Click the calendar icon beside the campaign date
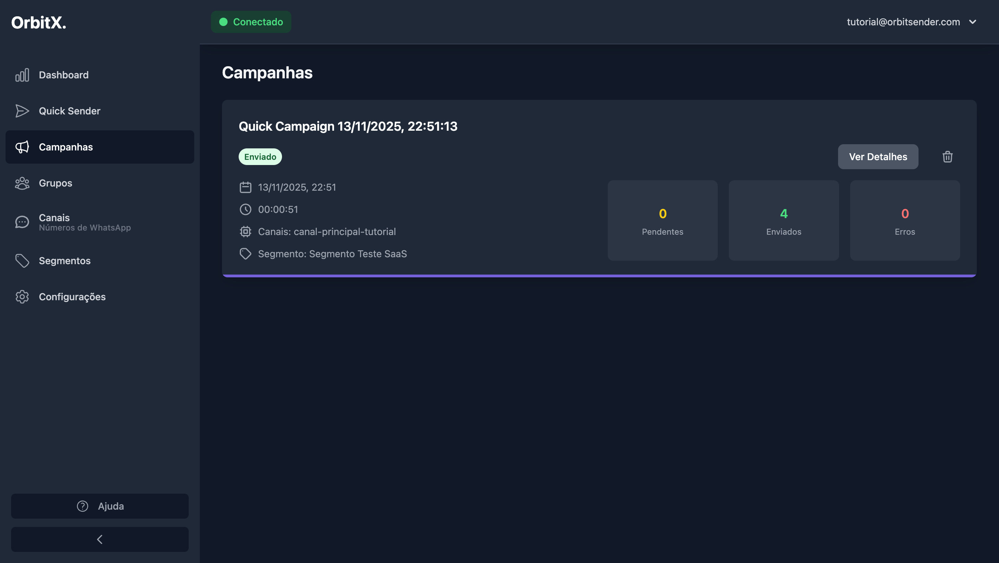 (x=245, y=187)
